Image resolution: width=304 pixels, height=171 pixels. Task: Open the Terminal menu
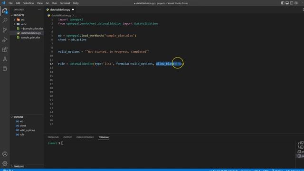pos(65,3)
